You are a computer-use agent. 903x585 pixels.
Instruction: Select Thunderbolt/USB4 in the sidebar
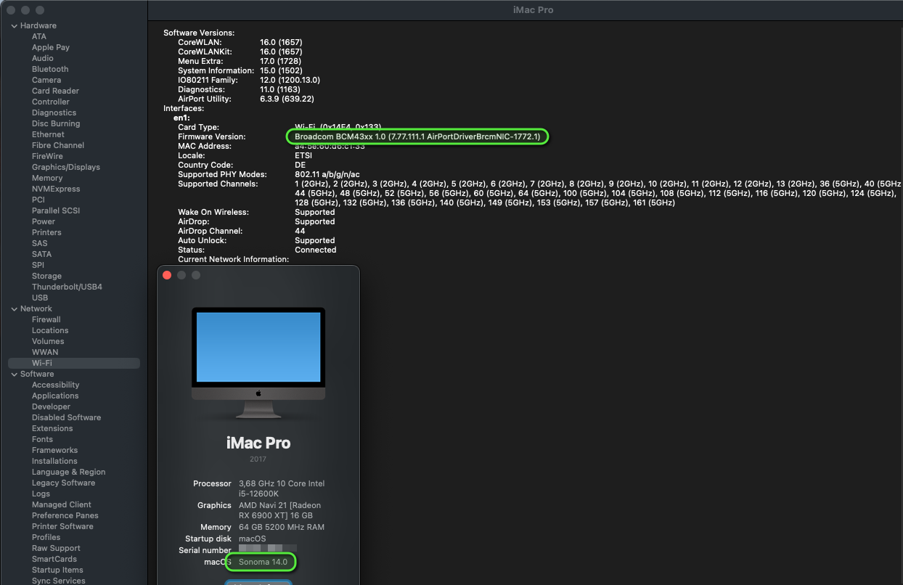pos(67,287)
